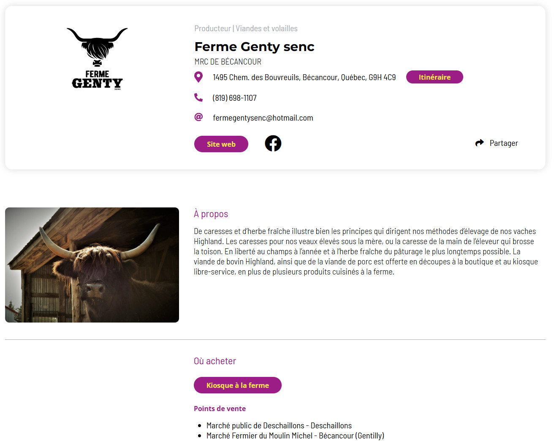Click the fermegentysenc@hotmail.com email address

[x=263, y=118]
